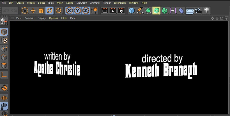
Task: Click Make Editable icon in left sidebar
Action: (4, 21)
